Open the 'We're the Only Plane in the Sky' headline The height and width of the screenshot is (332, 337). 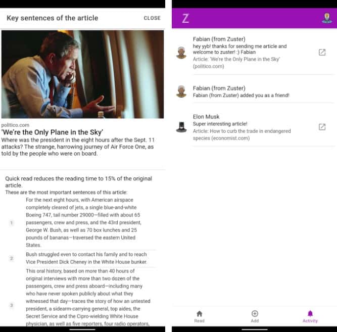(x=52, y=132)
